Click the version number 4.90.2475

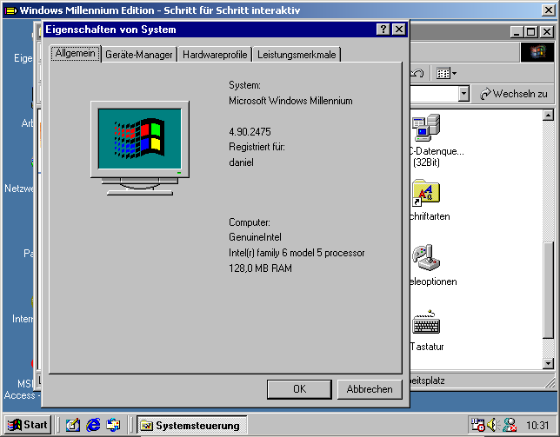tap(250, 132)
